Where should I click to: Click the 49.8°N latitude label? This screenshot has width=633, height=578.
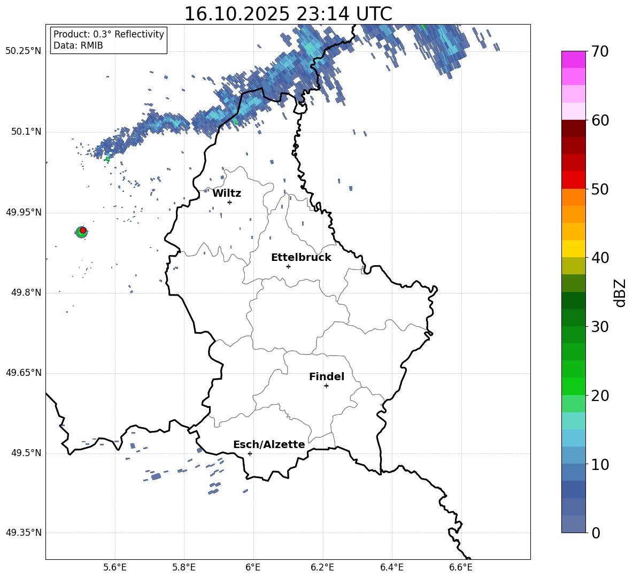pos(26,292)
